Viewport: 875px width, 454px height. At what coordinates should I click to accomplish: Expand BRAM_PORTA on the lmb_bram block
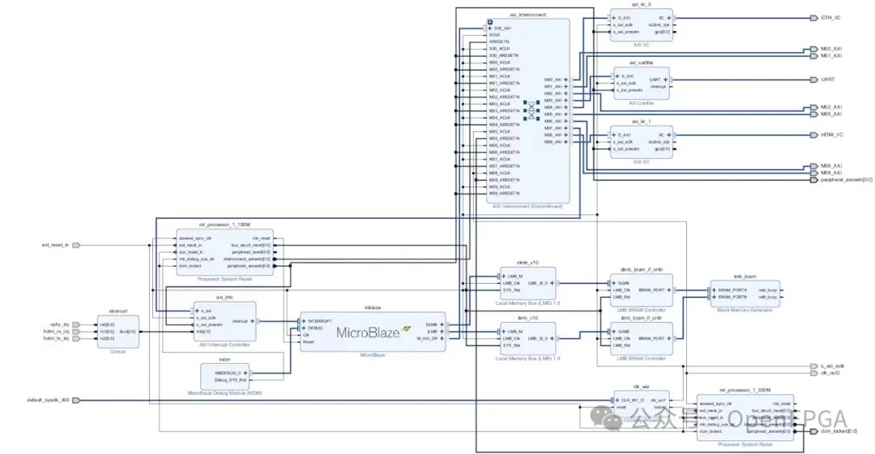point(714,290)
